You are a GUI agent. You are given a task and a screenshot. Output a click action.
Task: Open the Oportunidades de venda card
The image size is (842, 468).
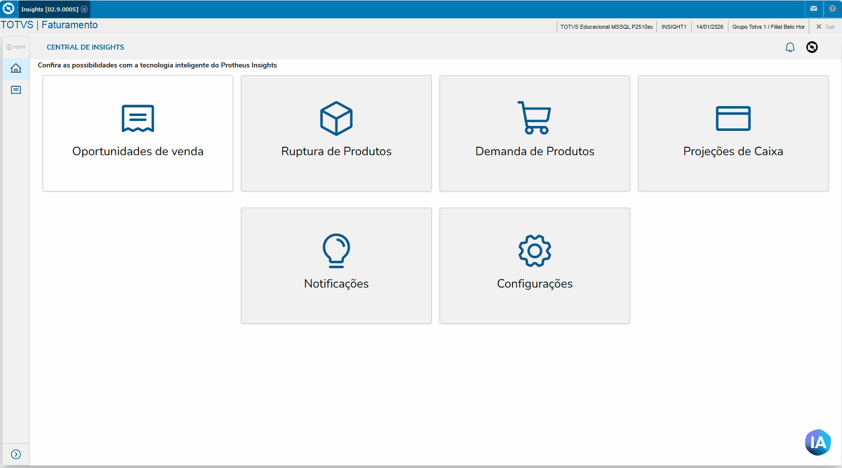[x=138, y=133]
